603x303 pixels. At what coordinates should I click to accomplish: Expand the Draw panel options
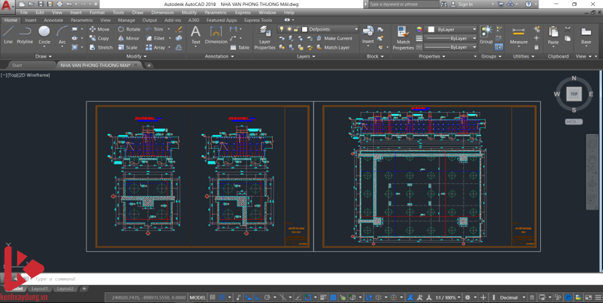pos(44,56)
